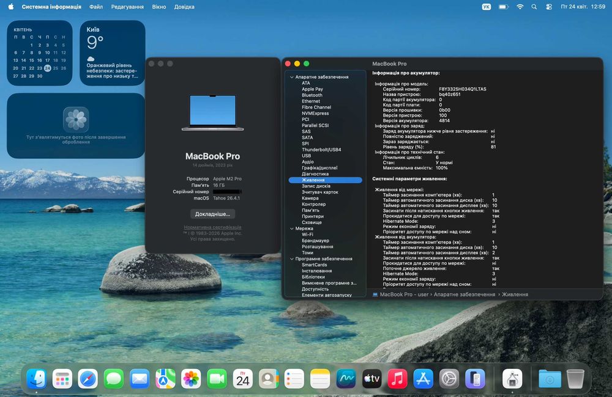The height and width of the screenshot is (397, 612).
Task: Click the Докладніше... button
Action: point(212,214)
